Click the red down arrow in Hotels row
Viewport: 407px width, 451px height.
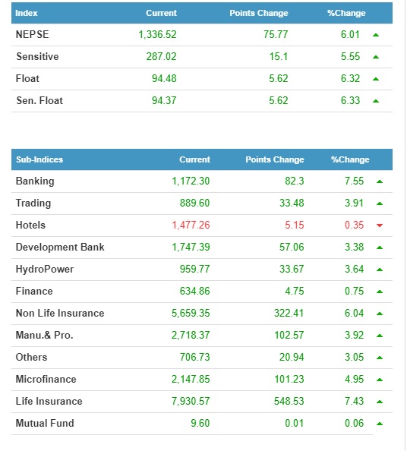coord(380,225)
